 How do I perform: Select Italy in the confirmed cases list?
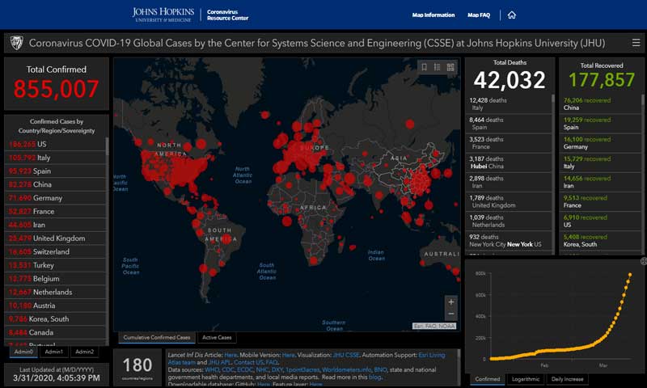point(55,158)
